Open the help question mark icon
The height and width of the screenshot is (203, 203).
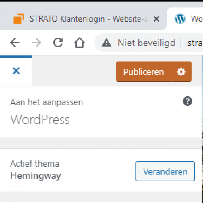pos(187,101)
